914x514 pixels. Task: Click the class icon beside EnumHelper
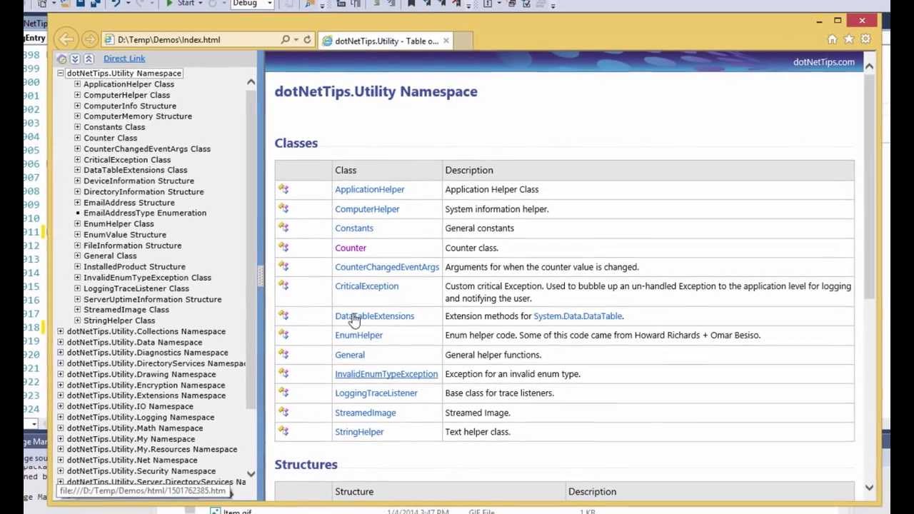[x=283, y=335]
